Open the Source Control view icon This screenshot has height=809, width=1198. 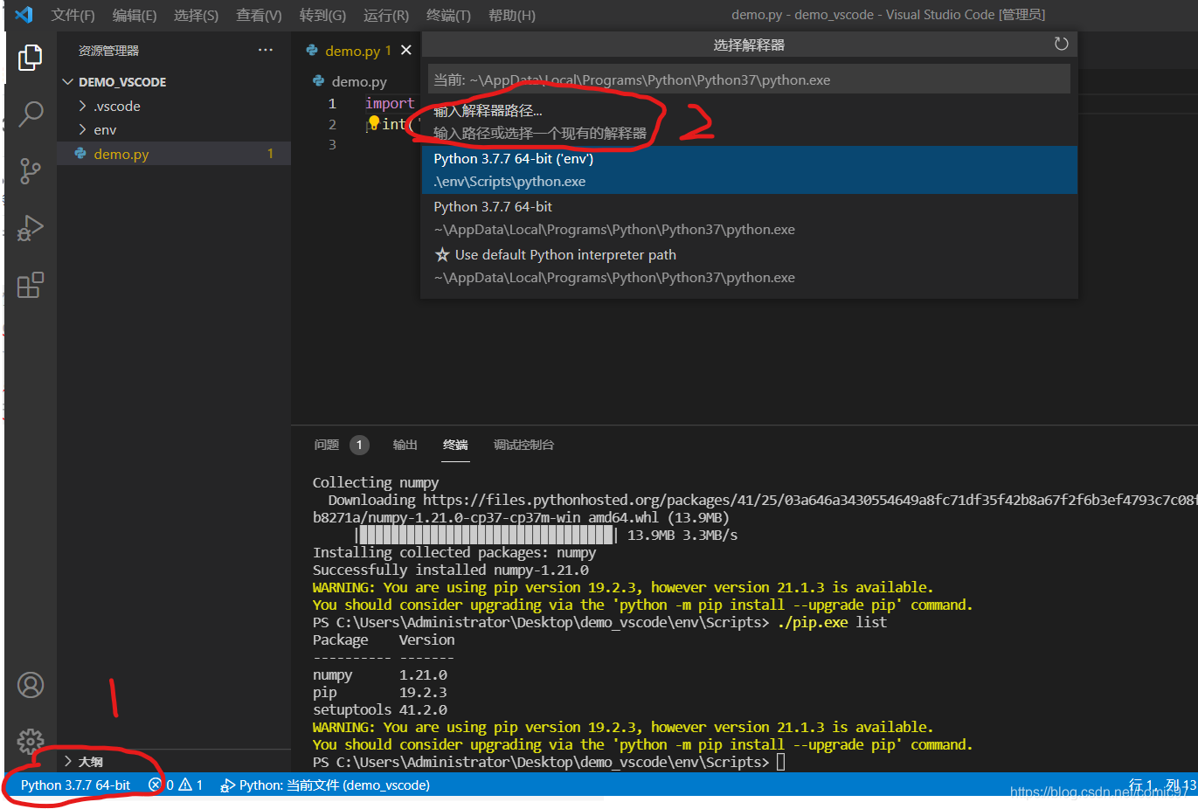(31, 170)
